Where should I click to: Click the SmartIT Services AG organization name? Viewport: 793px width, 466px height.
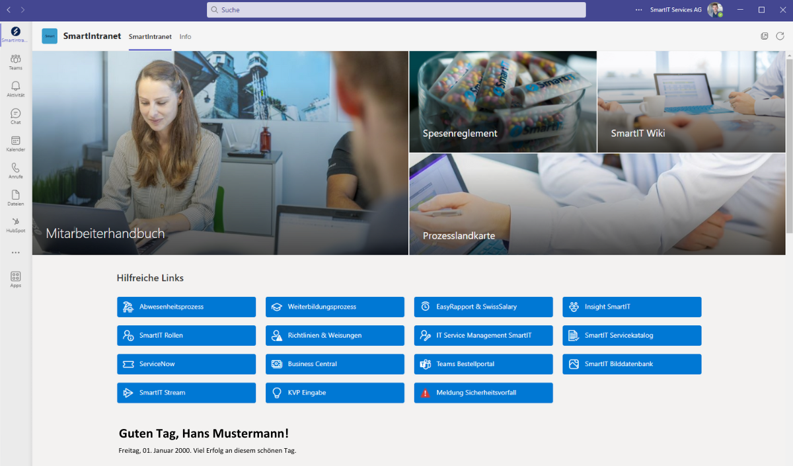(x=676, y=10)
